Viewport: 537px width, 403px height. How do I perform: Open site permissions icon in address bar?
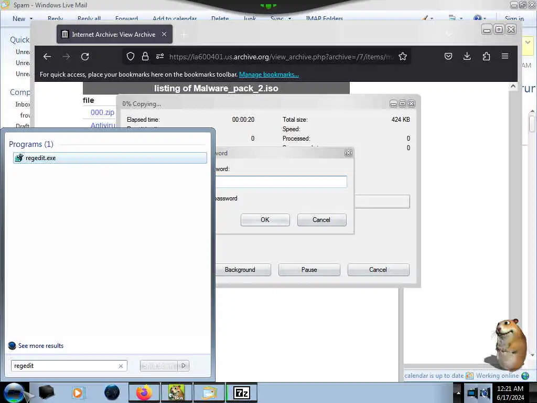(160, 57)
